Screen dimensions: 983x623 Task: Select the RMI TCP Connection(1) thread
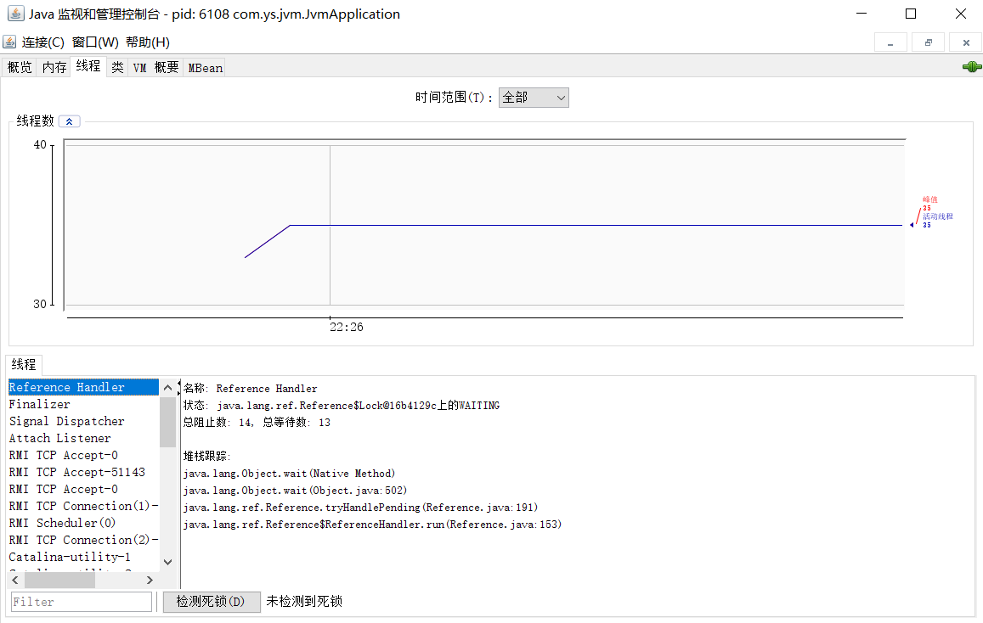(x=83, y=506)
